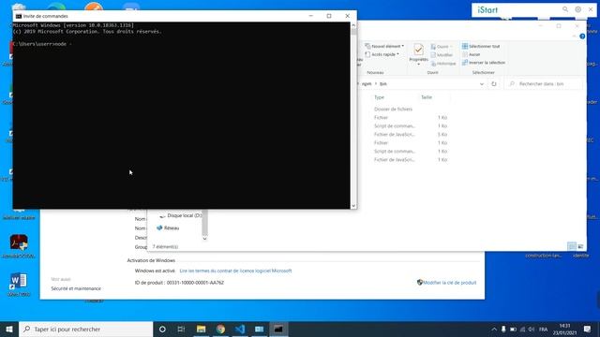The image size is (600, 337).
Task: Switch Explorer to large icons view
Action: click(580, 246)
